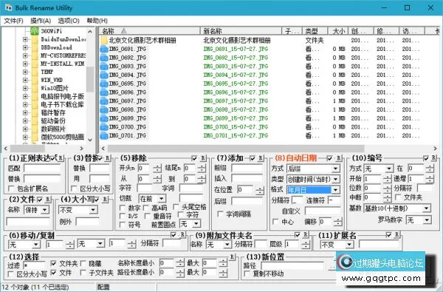
Task: Reset section (6) 移动/复制 with R button
Action: (x=182, y=234)
